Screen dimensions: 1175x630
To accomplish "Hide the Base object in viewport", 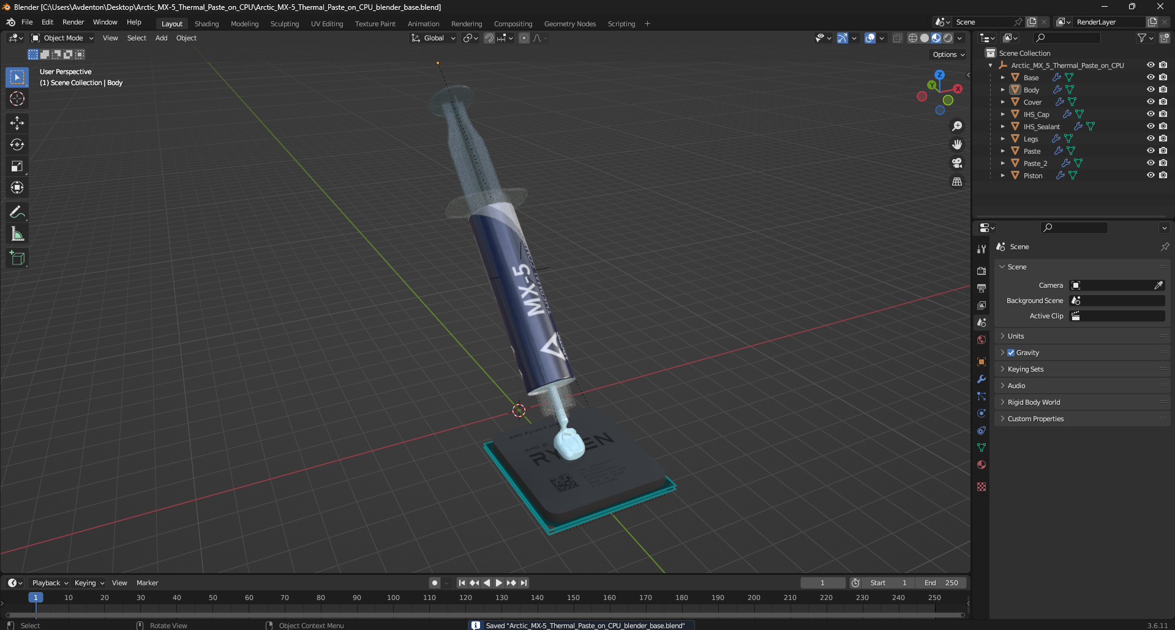I will pyautogui.click(x=1151, y=77).
